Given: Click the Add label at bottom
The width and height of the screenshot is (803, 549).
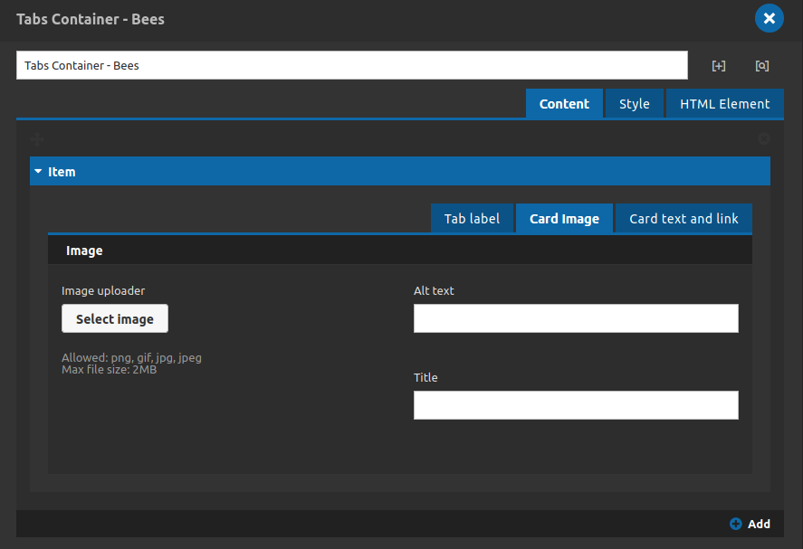Looking at the screenshot, I should 759,524.
